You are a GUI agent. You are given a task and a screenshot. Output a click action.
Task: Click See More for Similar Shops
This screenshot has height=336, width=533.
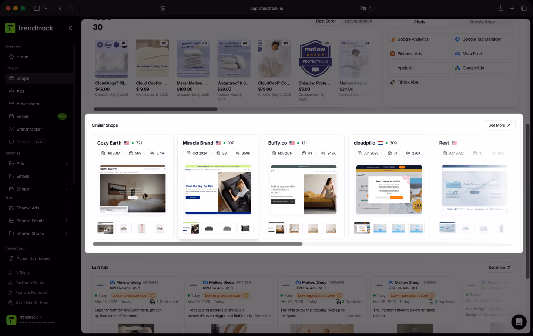pos(500,125)
